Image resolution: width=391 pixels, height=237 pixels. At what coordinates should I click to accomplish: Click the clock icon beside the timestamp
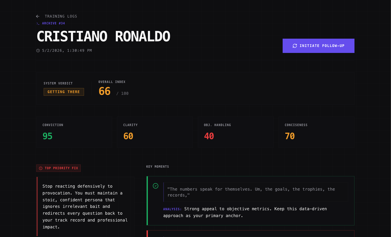(x=38, y=51)
